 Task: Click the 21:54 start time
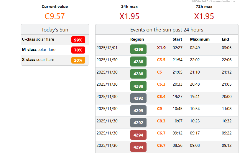point(177,60)
